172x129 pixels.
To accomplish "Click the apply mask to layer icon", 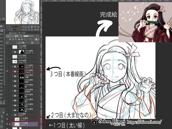I will click(35, 43).
